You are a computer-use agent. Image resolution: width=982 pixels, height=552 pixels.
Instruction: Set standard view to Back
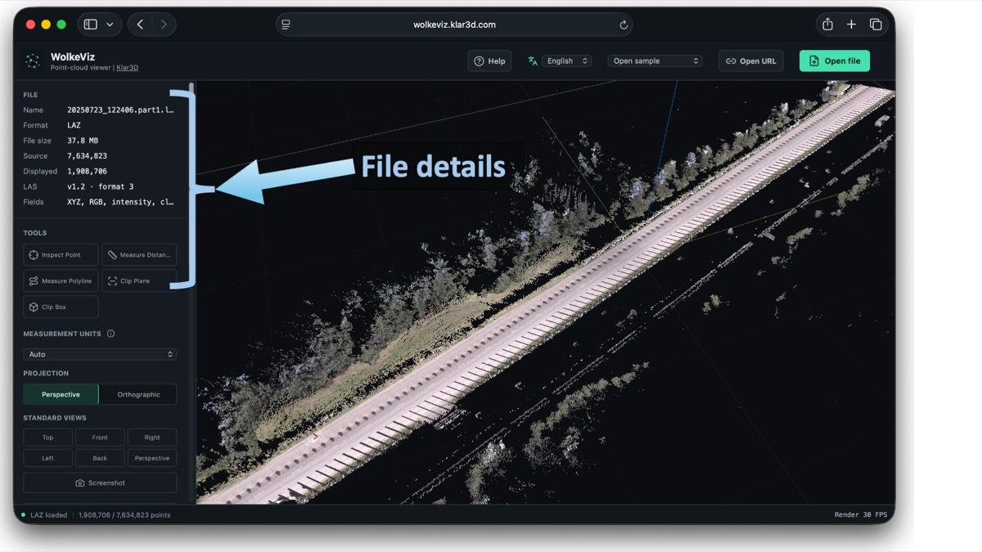tap(100, 458)
